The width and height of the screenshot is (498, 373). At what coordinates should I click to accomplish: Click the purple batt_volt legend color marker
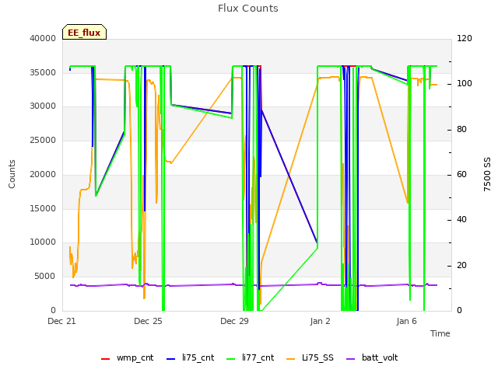tap(350, 359)
